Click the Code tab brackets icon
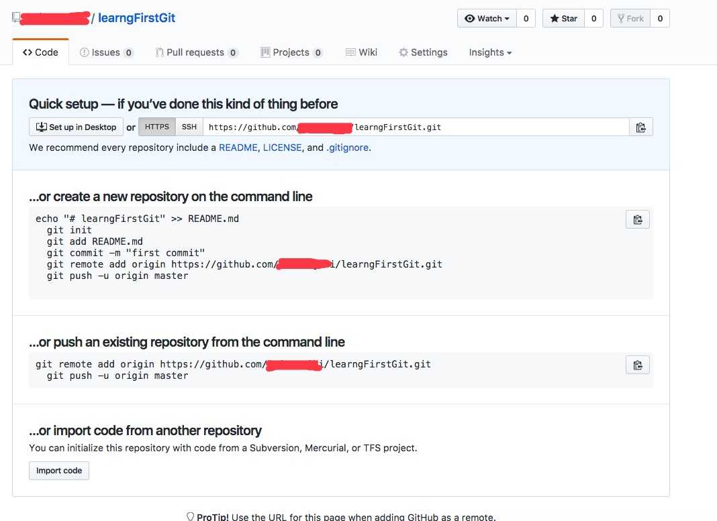Screen dimensions: 717x521 28,52
